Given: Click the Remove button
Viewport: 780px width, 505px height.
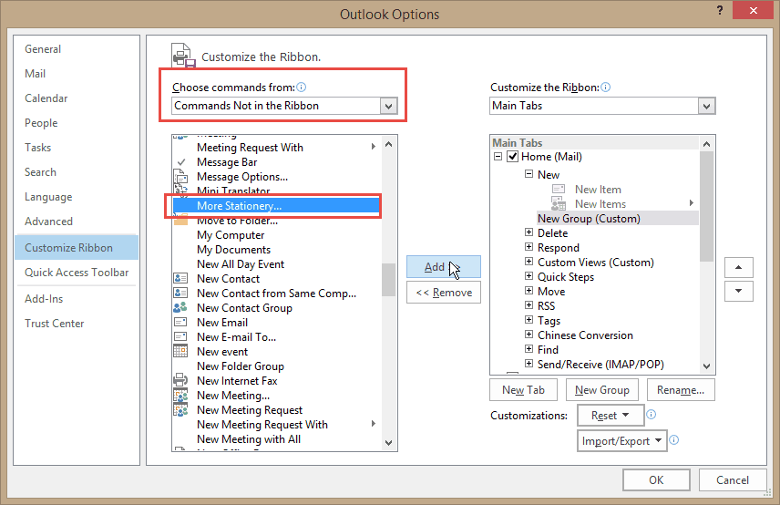Looking at the screenshot, I should (443, 293).
